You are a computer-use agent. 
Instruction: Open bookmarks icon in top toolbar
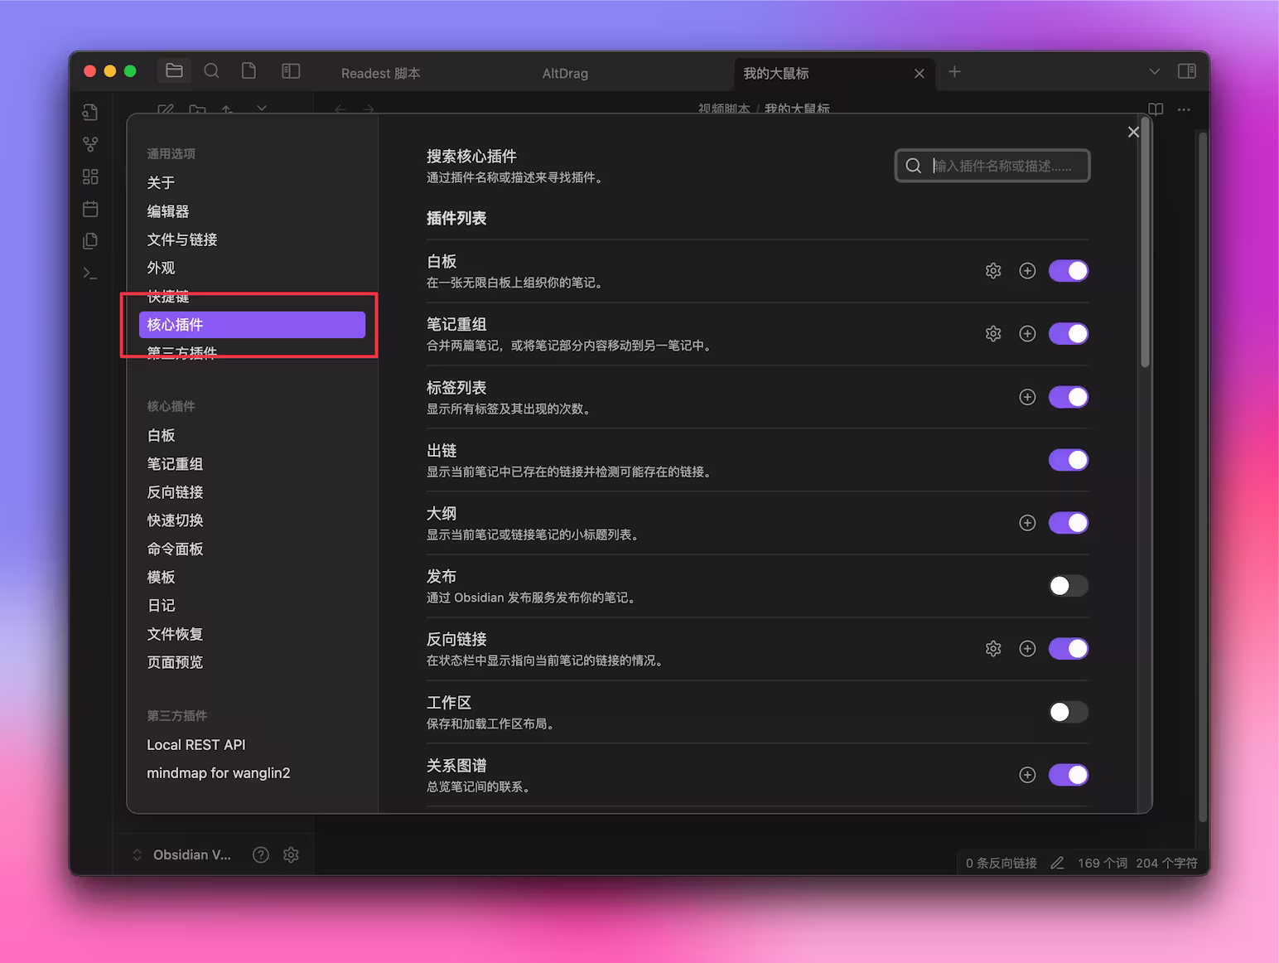coord(249,71)
